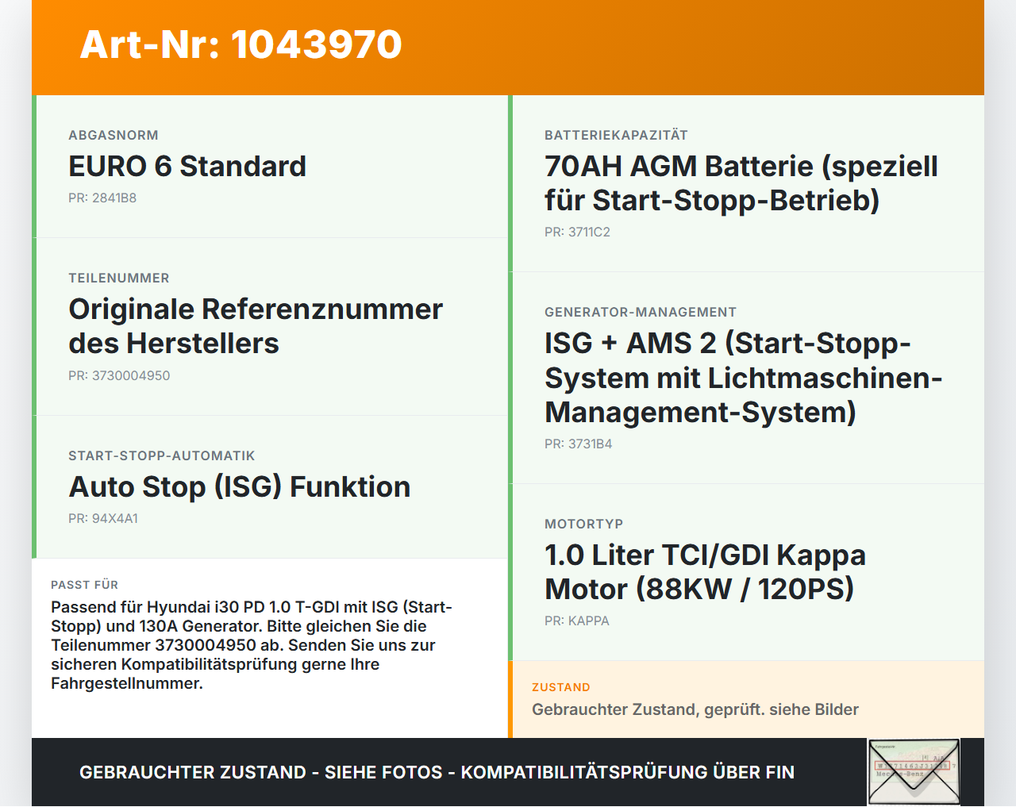1016x807 pixels.
Task: Select the PR: 2841B8 code
Action: click(102, 198)
